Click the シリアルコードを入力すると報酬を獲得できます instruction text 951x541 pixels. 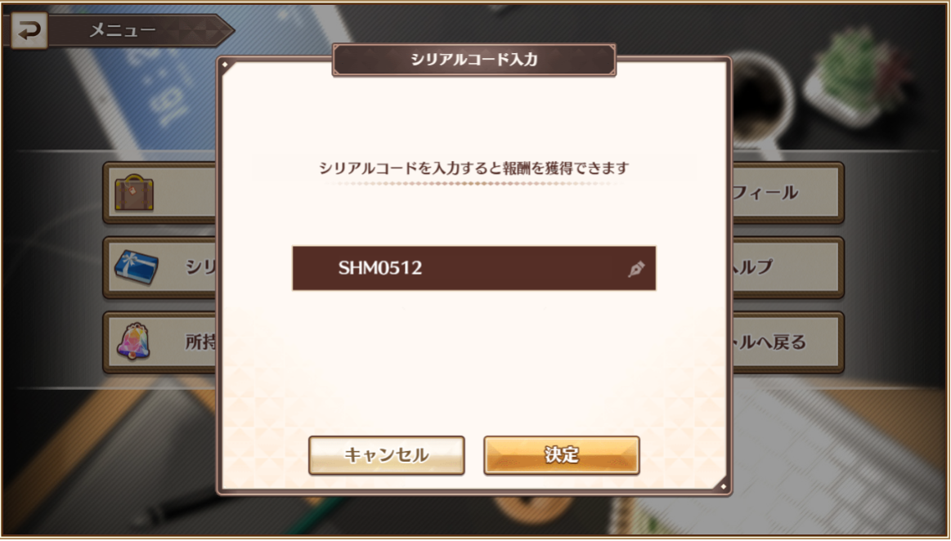coord(473,168)
